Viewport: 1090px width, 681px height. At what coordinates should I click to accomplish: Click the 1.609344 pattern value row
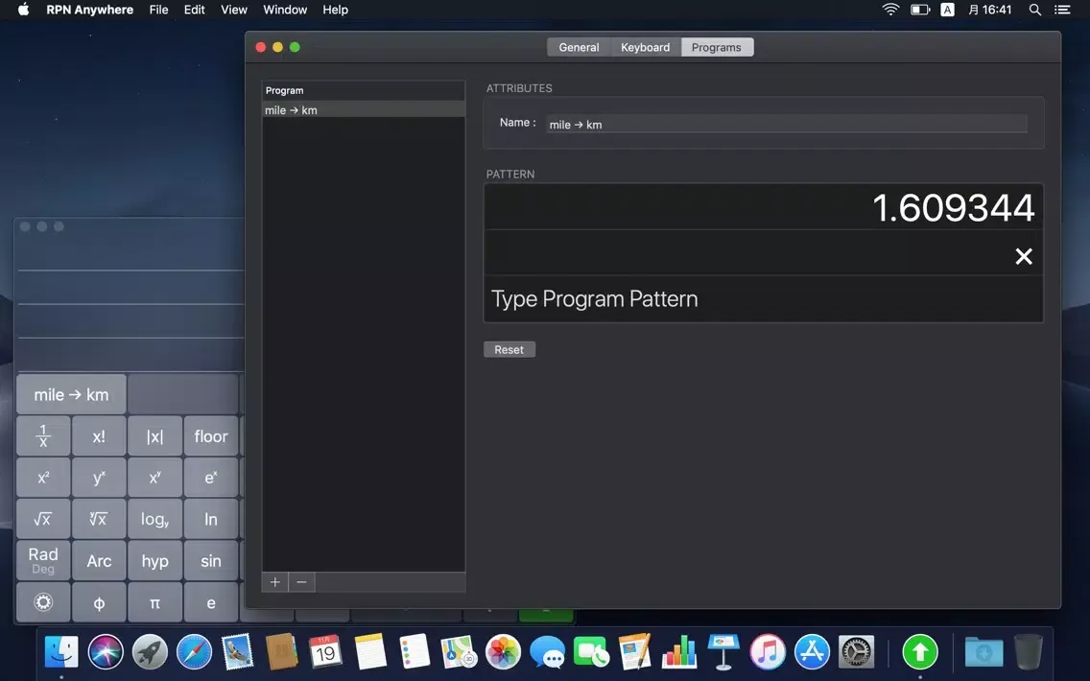coord(763,207)
